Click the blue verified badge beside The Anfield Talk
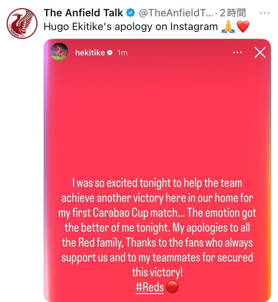Image resolution: width=278 pixels, height=302 pixels. (130, 13)
